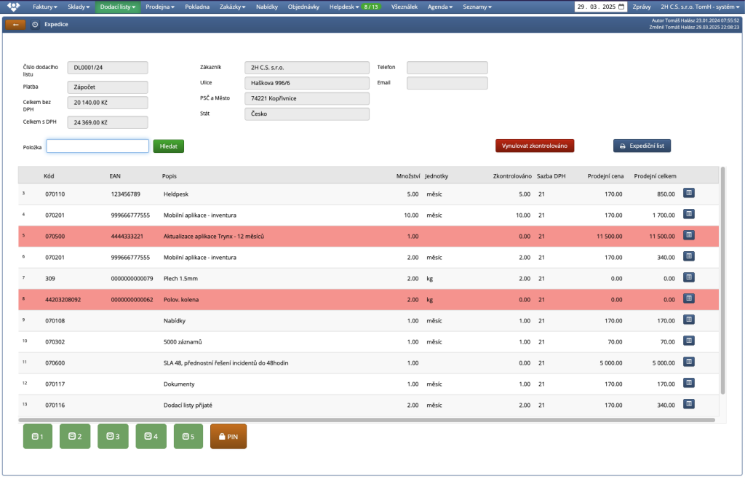Open the Pokladna menu item

point(197,7)
